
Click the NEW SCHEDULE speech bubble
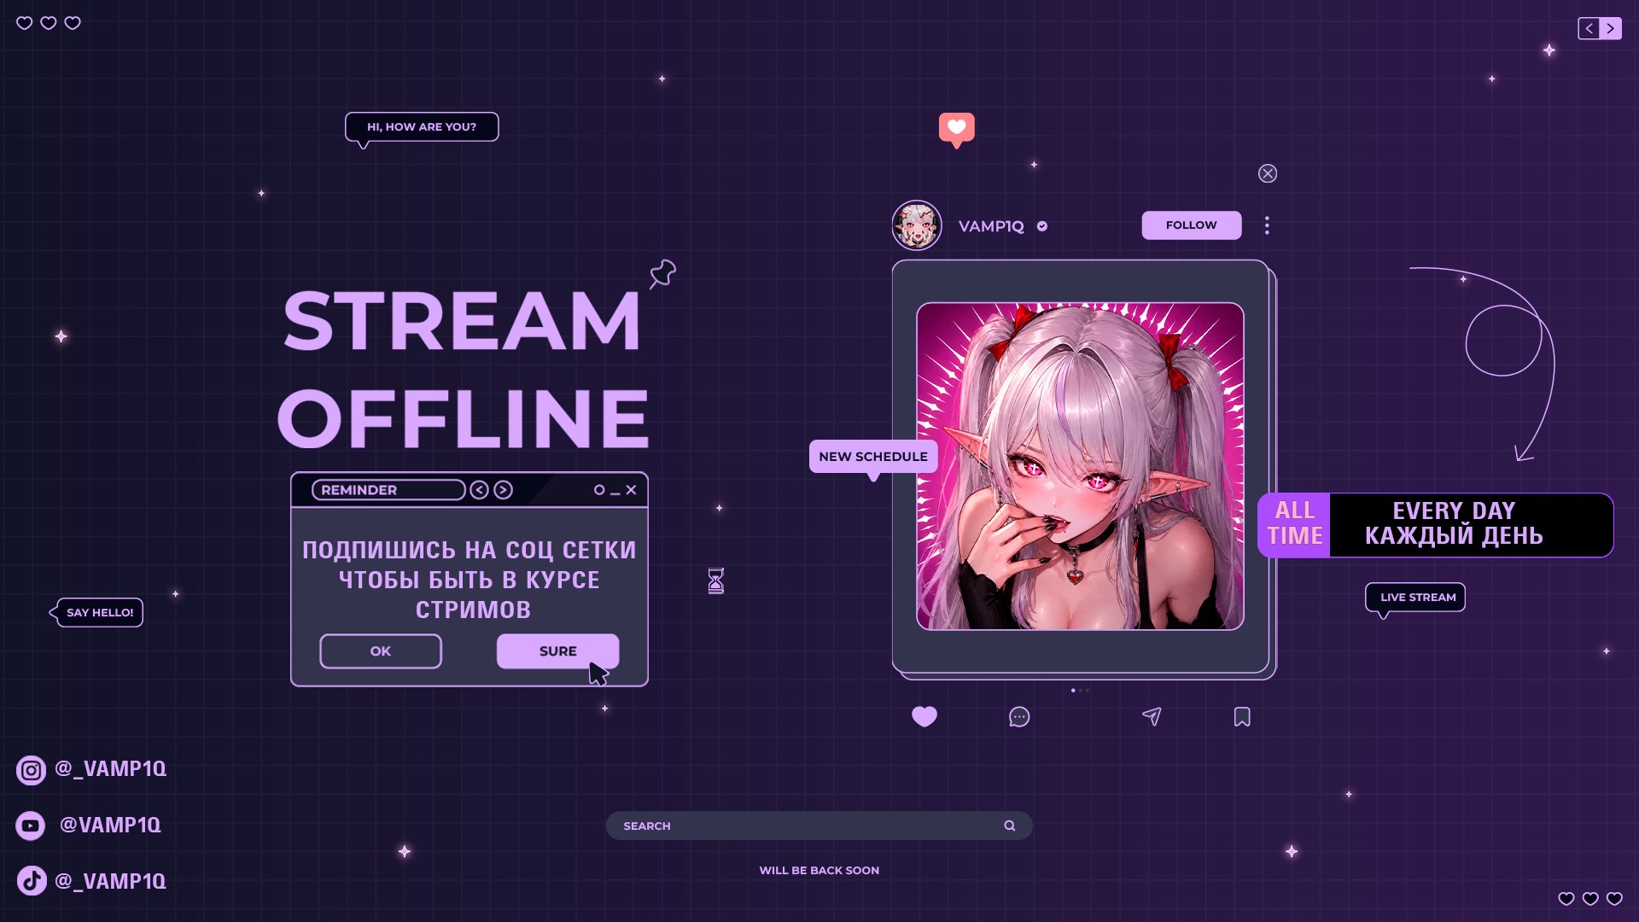[873, 457]
